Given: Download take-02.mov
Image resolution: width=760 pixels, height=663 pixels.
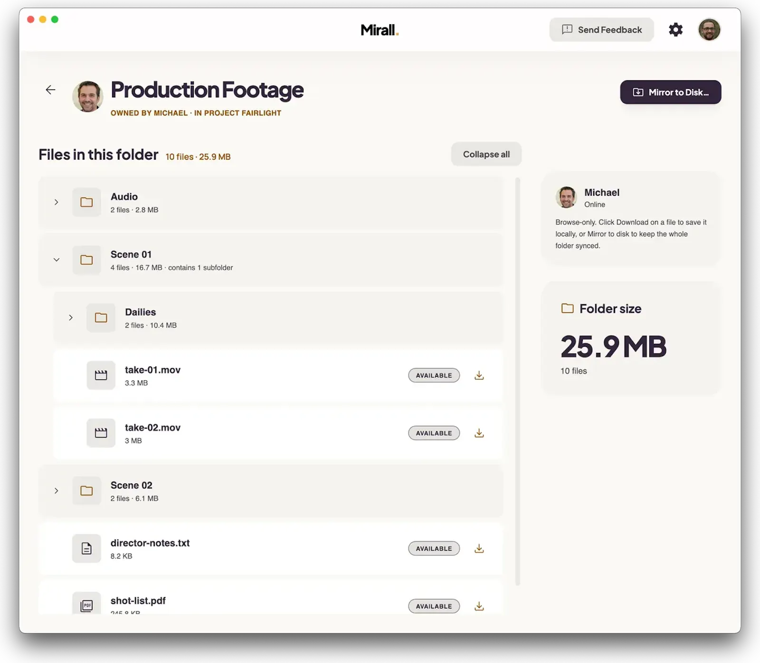Looking at the screenshot, I should click(x=479, y=433).
